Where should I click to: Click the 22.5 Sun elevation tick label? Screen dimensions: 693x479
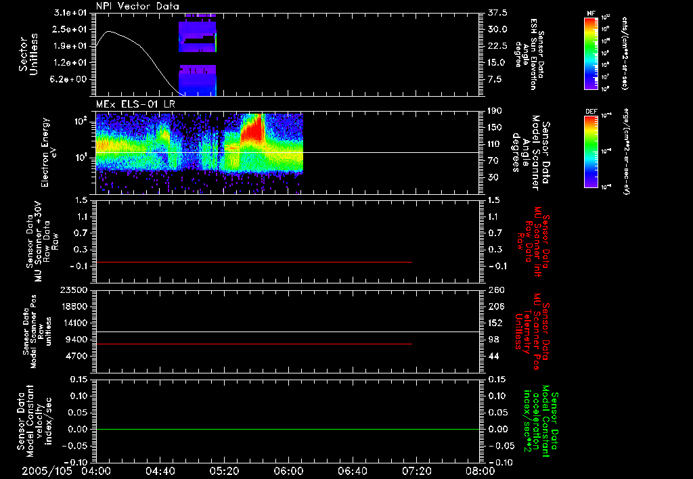[497, 46]
